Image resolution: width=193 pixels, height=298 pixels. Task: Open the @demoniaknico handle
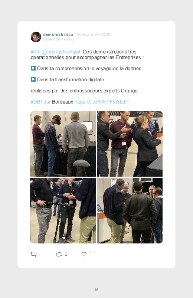coord(58,39)
